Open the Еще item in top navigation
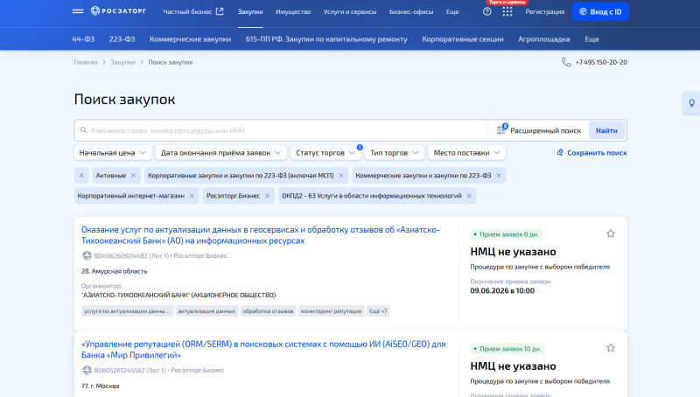700x397 pixels. [452, 11]
